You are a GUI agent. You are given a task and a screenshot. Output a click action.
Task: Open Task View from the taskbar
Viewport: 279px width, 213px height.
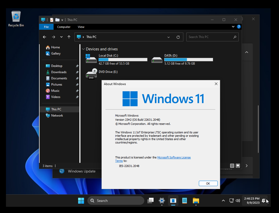[150, 201]
